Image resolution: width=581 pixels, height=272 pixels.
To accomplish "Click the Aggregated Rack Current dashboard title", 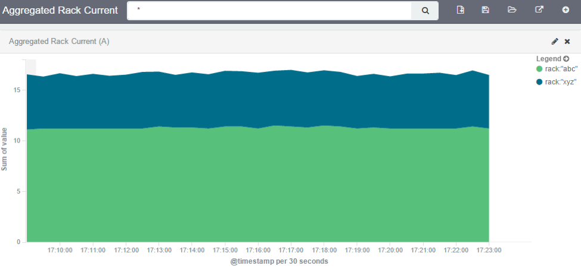I will coord(60,10).
